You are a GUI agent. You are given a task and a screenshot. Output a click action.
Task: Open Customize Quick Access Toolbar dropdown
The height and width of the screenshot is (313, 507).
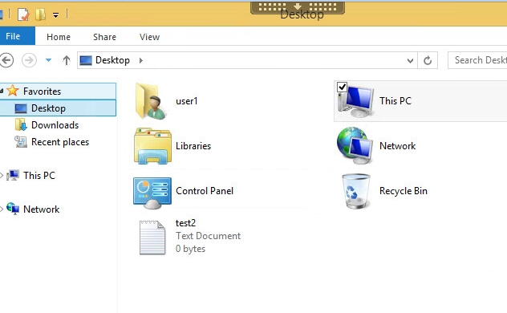click(55, 15)
